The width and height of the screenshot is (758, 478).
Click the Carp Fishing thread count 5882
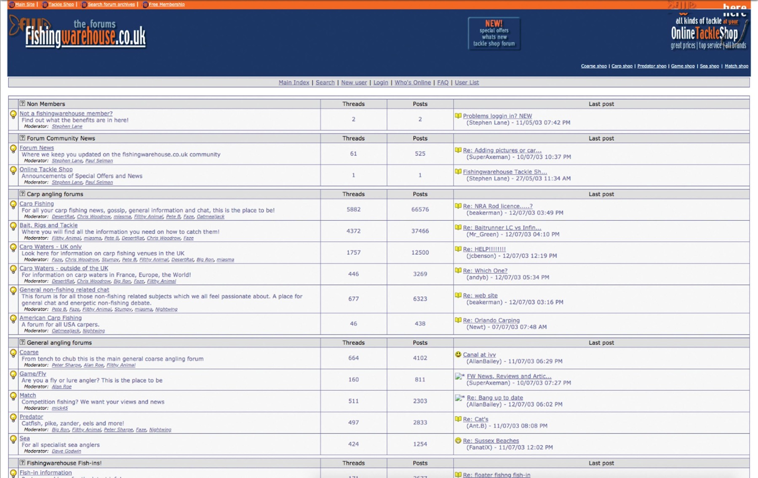pos(353,209)
